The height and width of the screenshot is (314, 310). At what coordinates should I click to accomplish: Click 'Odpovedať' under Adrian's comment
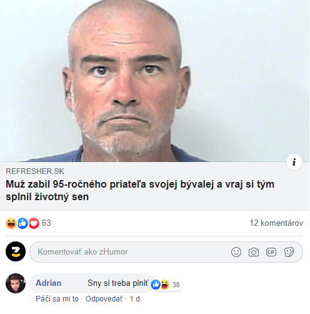[x=104, y=299]
